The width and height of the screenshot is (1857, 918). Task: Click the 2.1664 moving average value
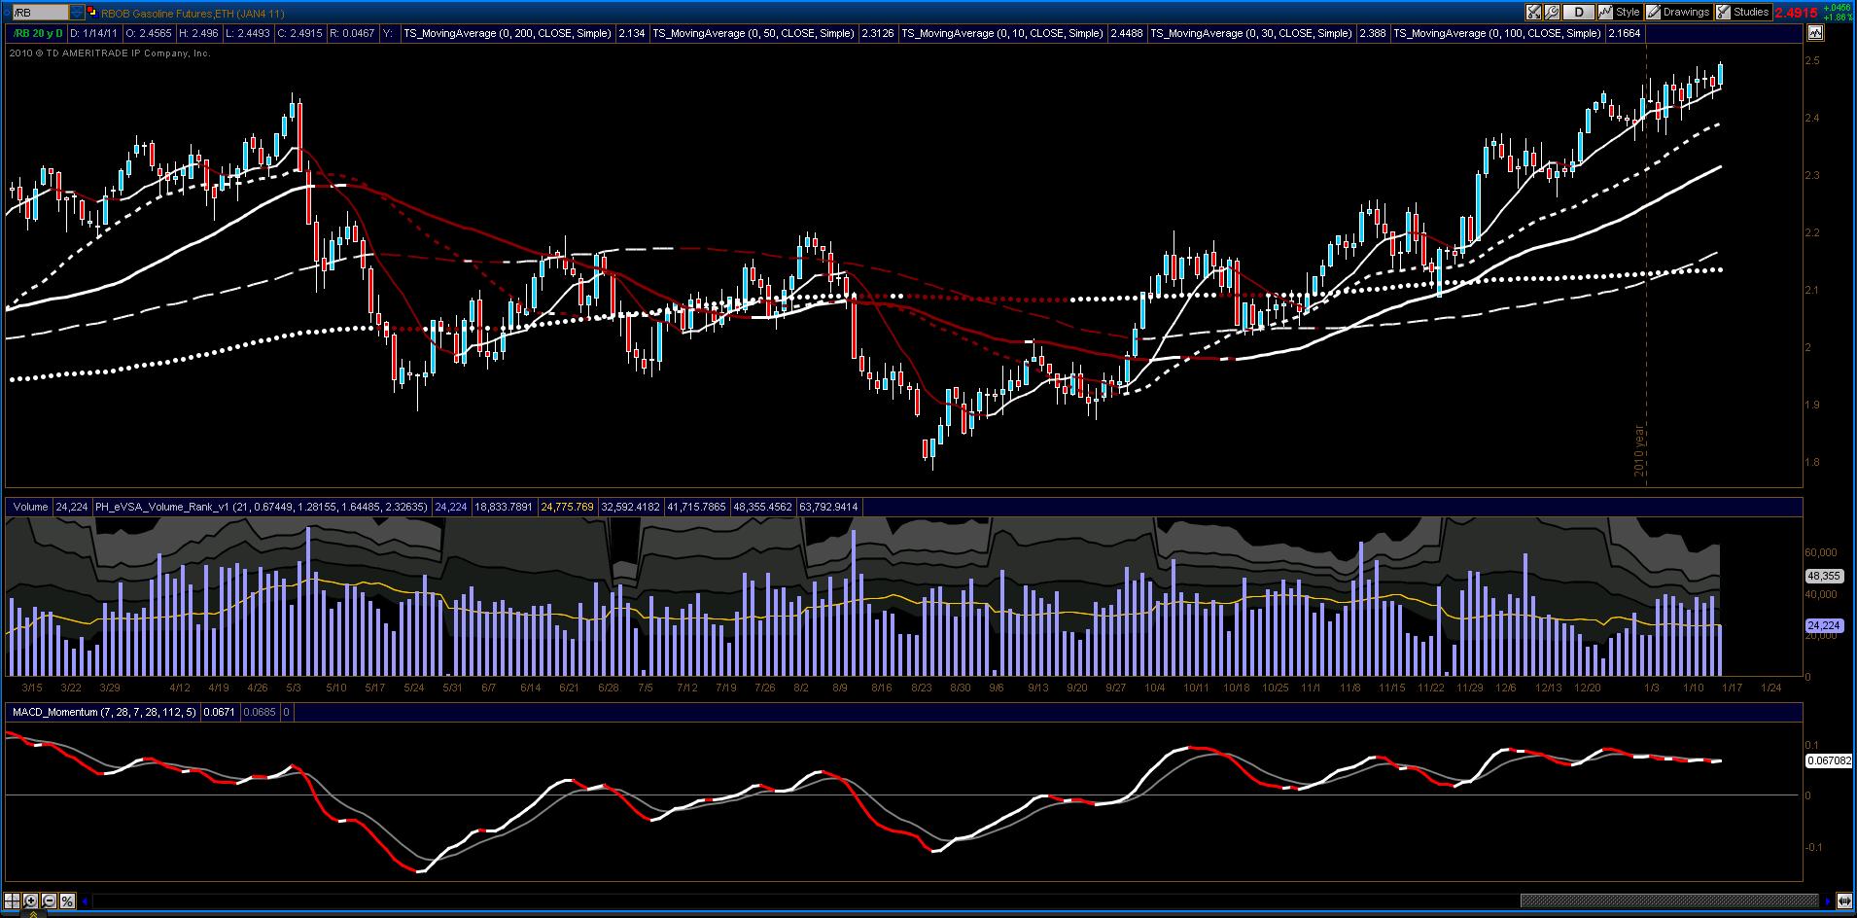[x=1625, y=33]
